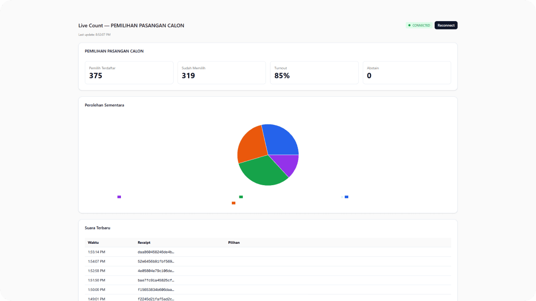Click the Receipt column header

click(144, 242)
